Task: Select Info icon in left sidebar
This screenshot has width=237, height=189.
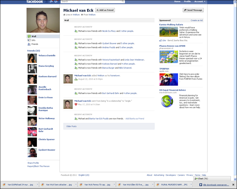Action: [x=29, y=40]
